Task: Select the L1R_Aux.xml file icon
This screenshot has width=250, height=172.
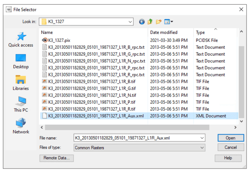Action: click(45, 116)
